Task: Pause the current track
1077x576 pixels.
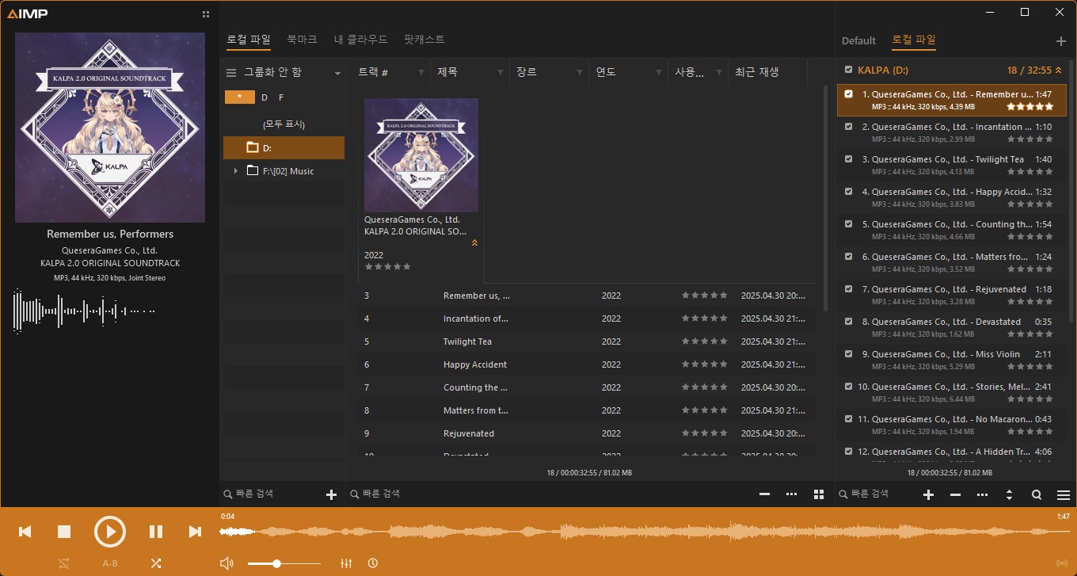Action: click(x=156, y=532)
